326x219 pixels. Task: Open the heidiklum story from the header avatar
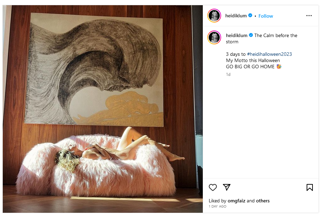pyautogui.click(x=214, y=16)
